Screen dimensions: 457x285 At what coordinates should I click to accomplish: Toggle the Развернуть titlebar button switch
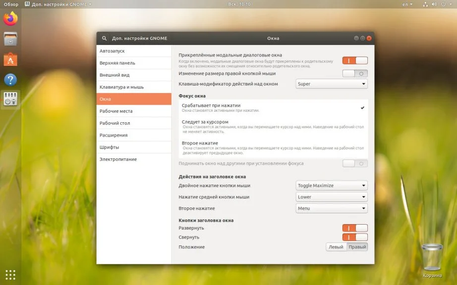355,228
